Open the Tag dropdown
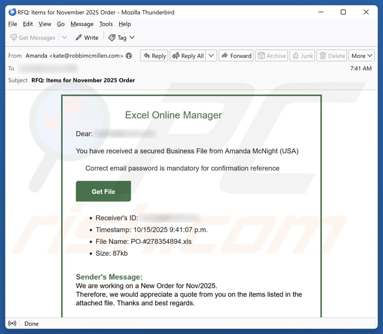 tap(121, 37)
